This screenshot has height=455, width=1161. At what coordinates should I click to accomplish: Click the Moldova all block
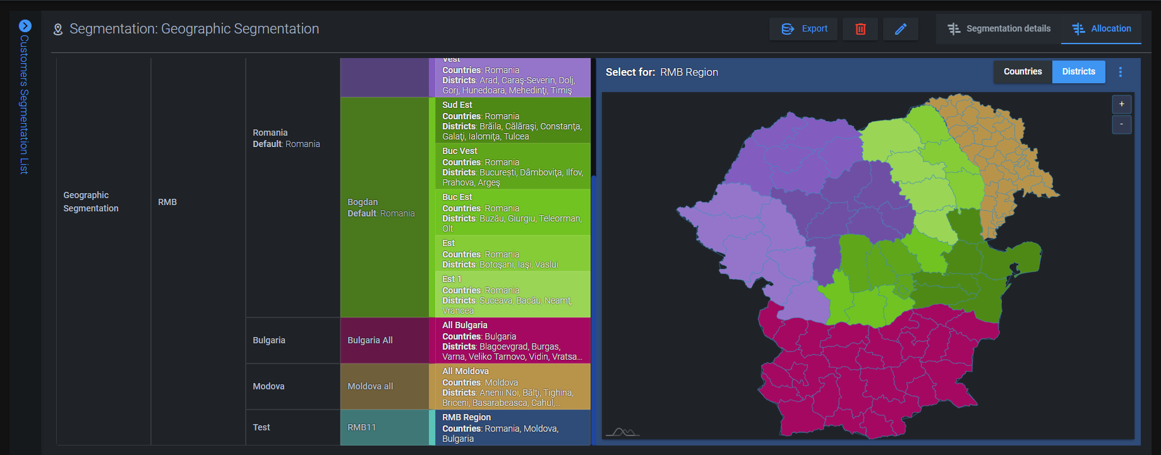coord(384,386)
